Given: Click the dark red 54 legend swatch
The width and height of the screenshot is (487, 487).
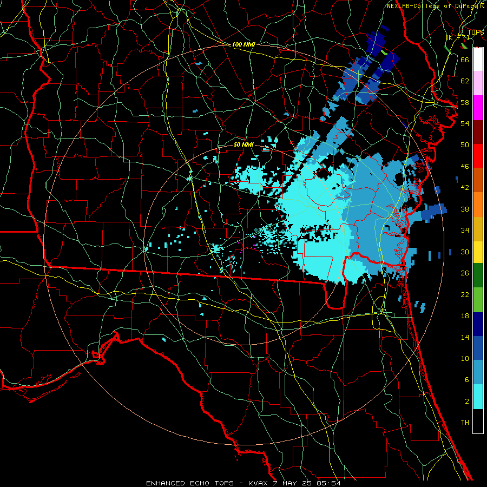Looking at the screenshot, I should pyautogui.click(x=478, y=132).
